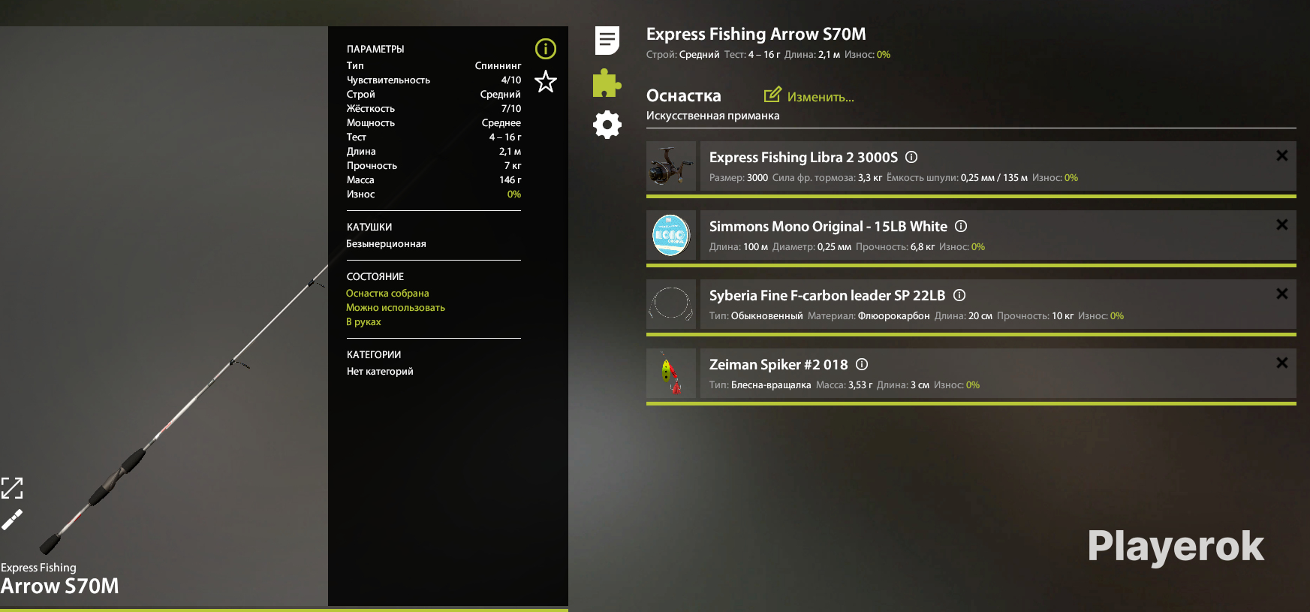Click the Изменить... link

(821, 97)
